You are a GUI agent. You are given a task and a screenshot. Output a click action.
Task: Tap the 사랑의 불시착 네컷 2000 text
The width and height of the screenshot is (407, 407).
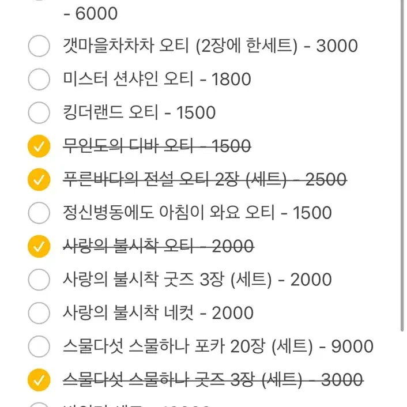tap(159, 313)
